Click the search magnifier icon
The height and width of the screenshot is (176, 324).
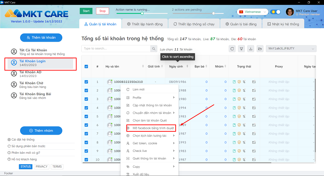154,49
